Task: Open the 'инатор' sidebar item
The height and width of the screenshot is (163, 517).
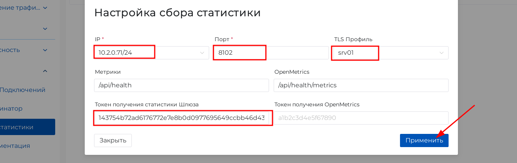Action: (x=12, y=109)
